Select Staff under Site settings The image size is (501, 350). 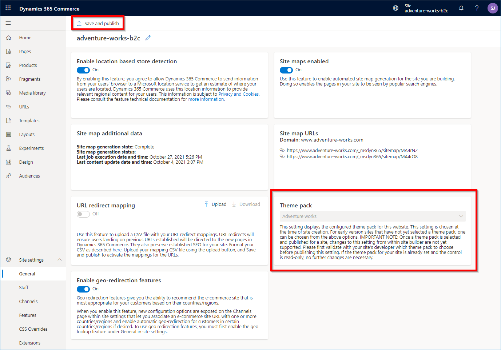(24, 288)
